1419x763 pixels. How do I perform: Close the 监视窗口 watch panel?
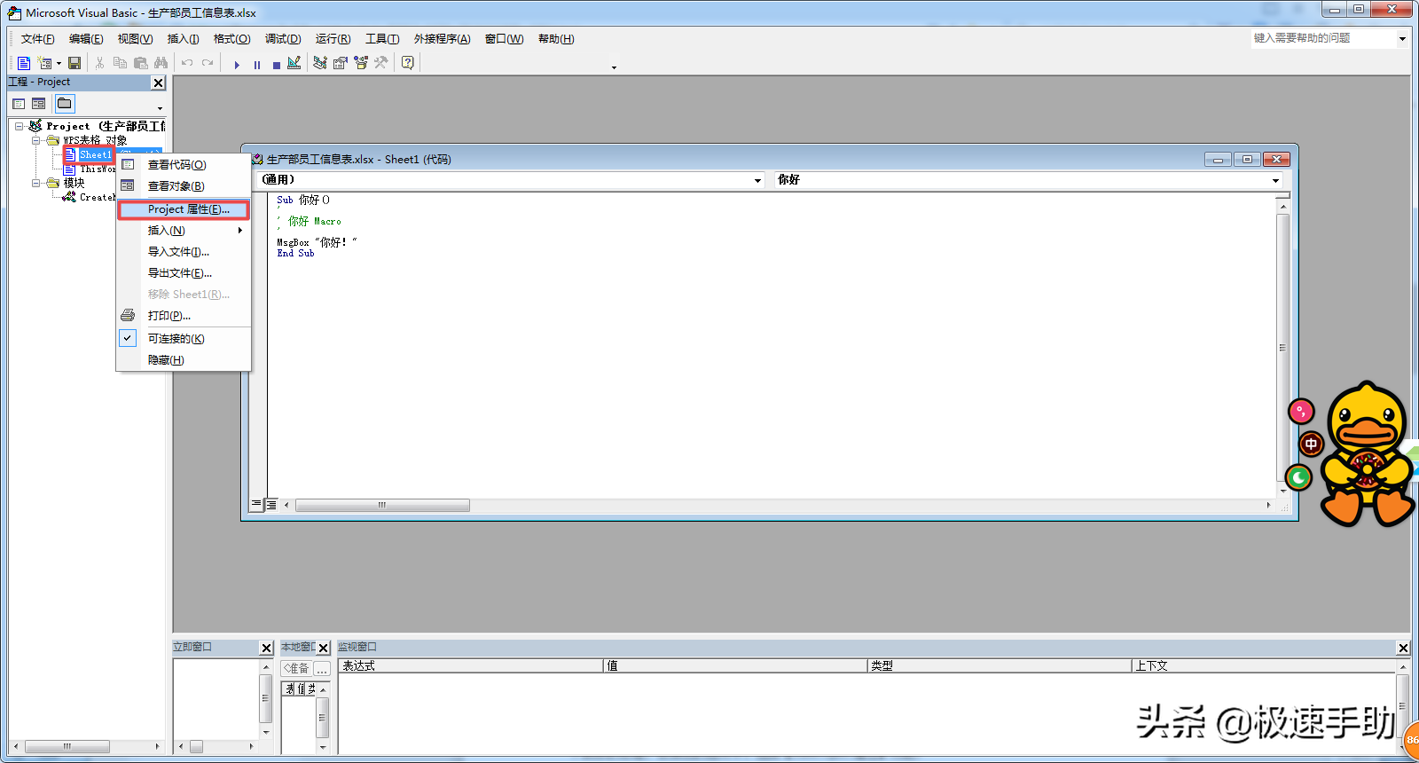(x=1403, y=648)
